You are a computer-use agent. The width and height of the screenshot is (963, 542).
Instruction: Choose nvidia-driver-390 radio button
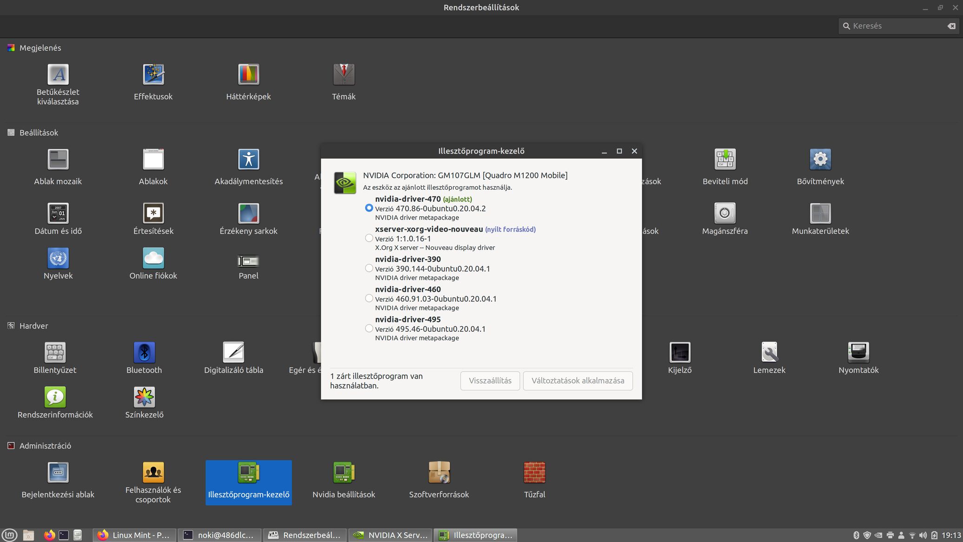369,268
